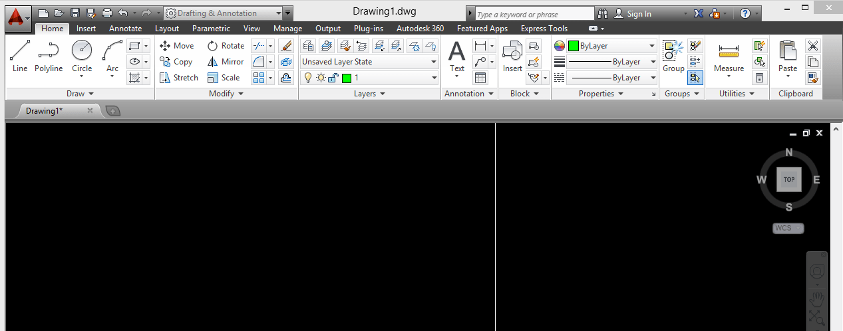The image size is (843, 331).
Task: Open the Help question mark button
Action: [x=745, y=13]
